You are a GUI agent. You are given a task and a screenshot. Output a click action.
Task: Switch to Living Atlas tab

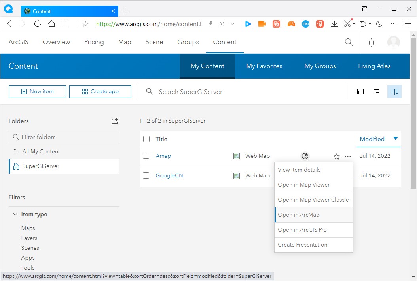click(x=374, y=66)
